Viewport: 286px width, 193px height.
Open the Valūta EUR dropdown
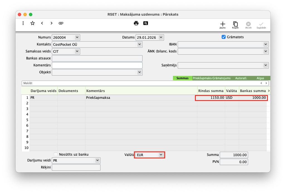(161, 155)
